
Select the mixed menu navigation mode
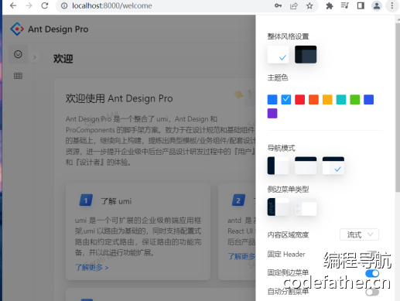pyautogui.click(x=333, y=166)
